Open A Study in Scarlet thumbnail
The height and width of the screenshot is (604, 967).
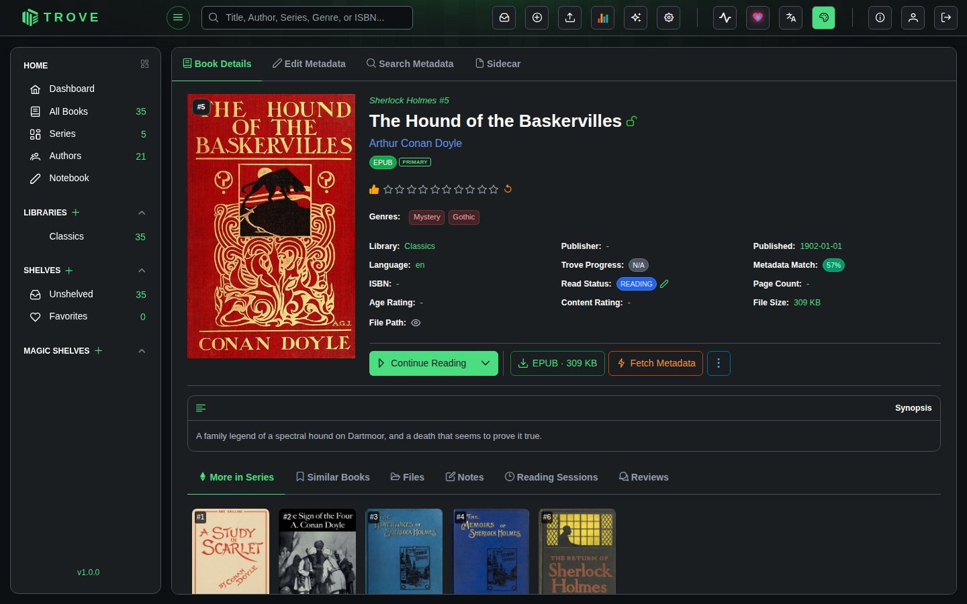coord(230,551)
